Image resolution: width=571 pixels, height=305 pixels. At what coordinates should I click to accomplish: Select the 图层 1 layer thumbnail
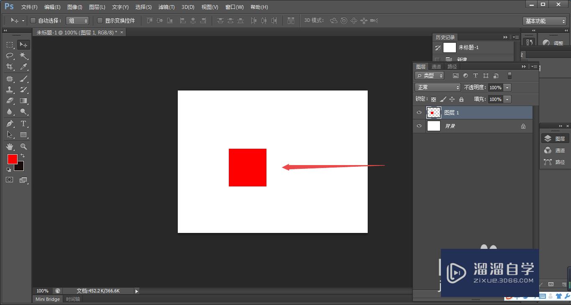434,113
